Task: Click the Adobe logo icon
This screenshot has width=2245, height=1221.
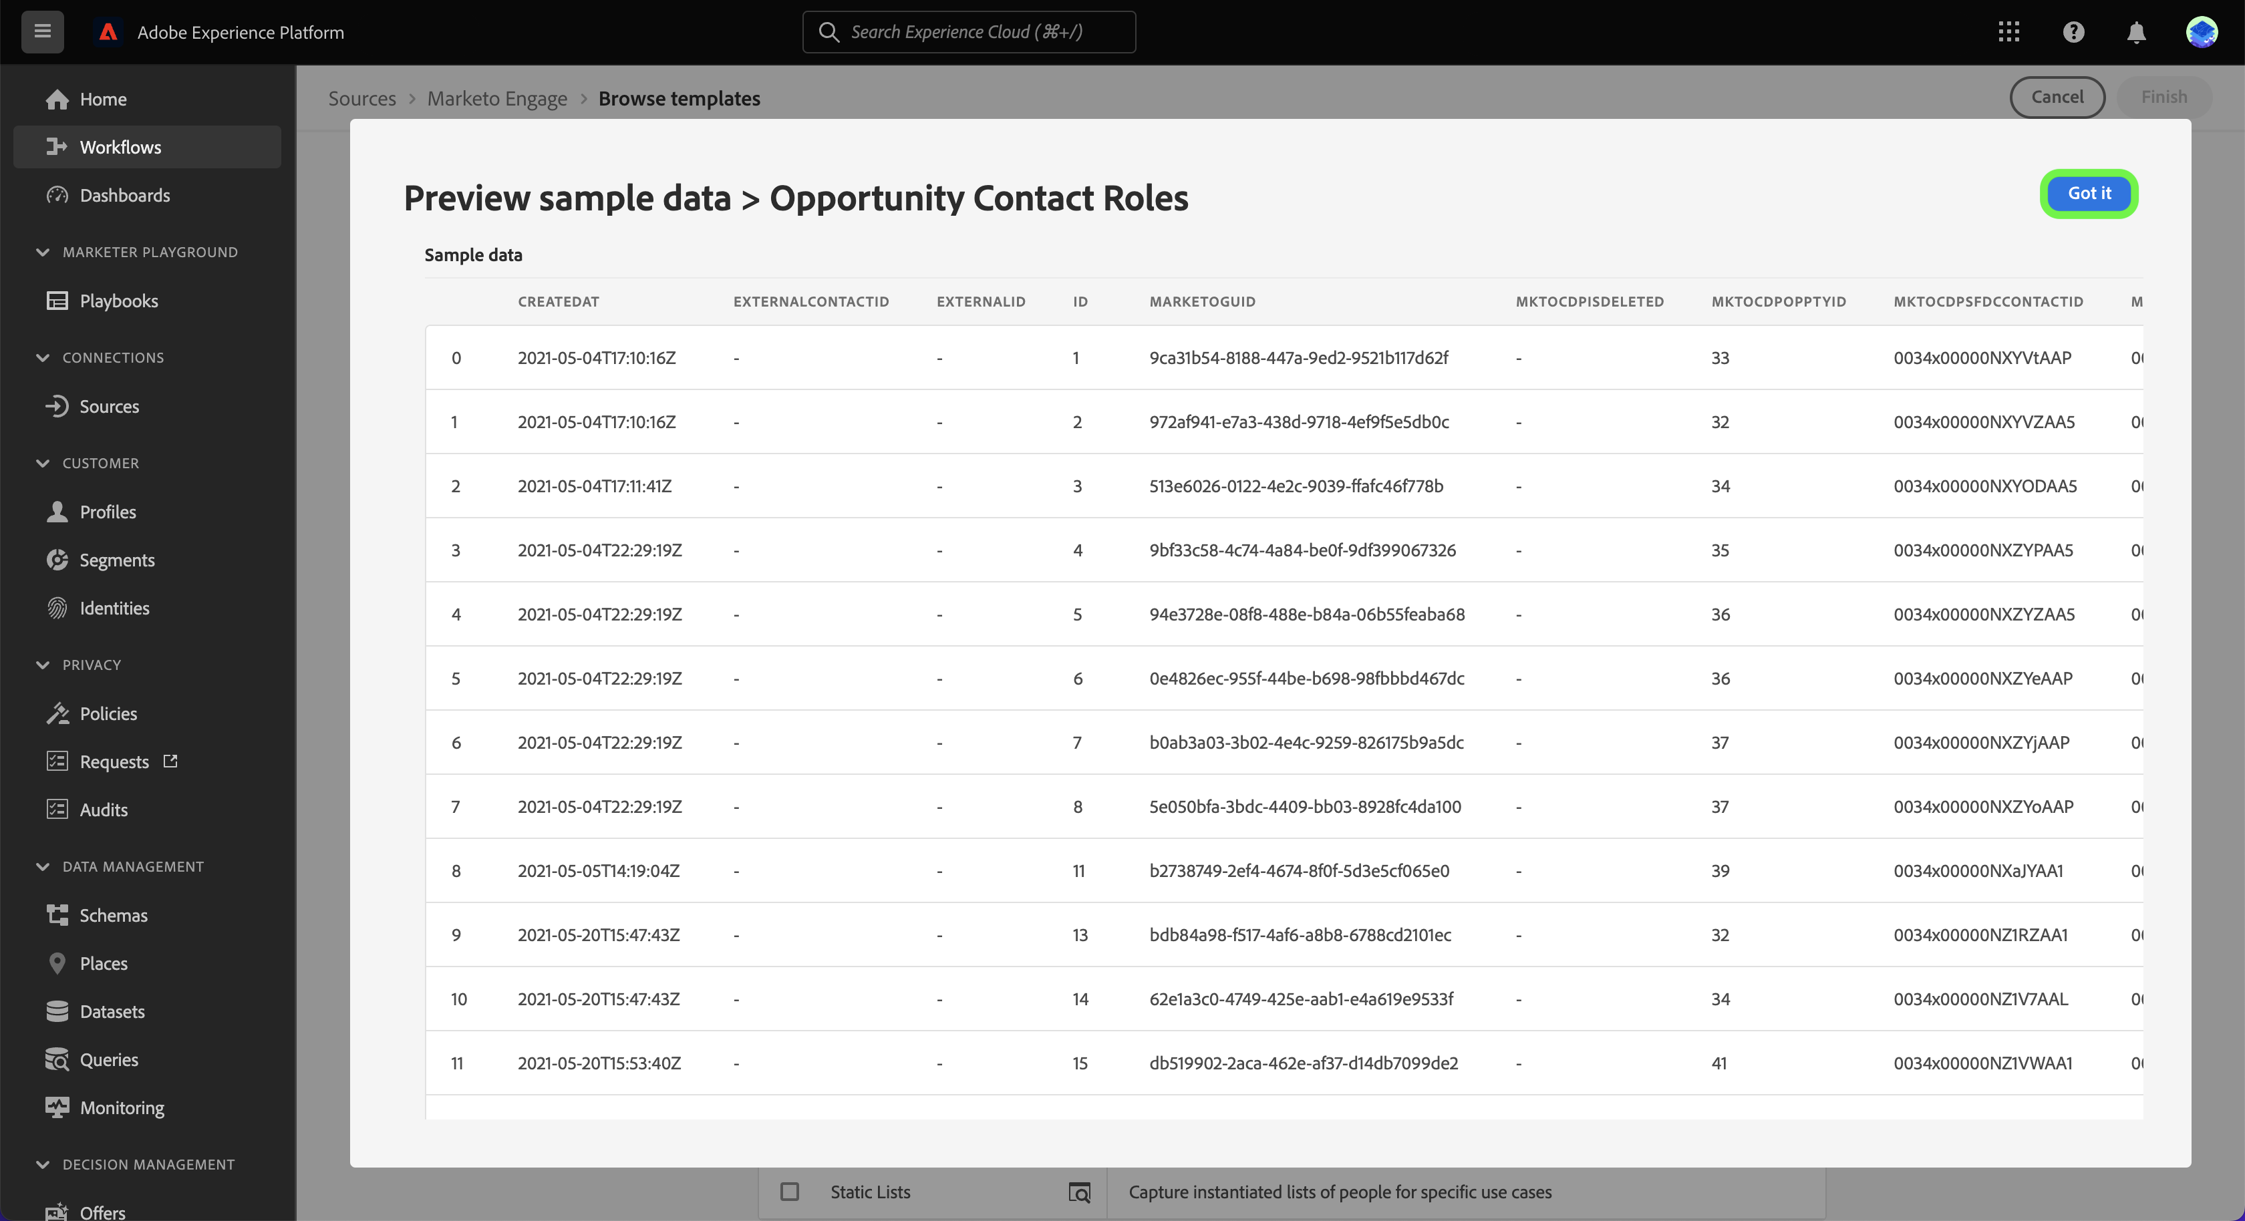Action: 108,32
